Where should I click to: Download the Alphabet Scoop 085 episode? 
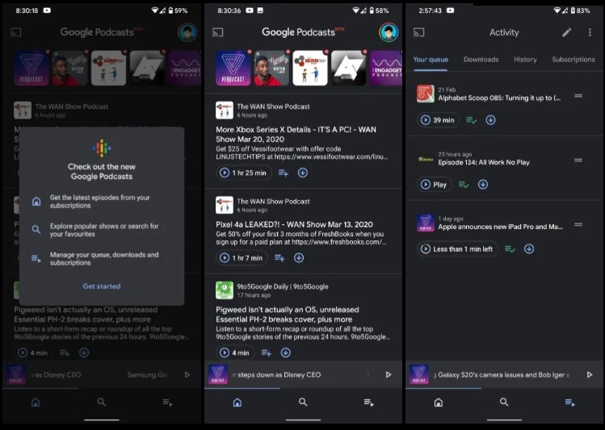tap(490, 120)
